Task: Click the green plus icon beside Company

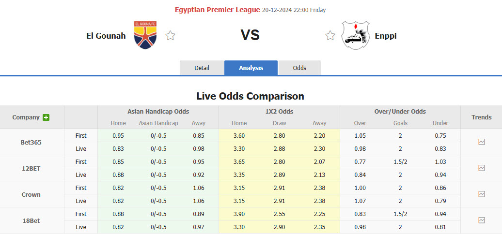Action: tap(46, 117)
